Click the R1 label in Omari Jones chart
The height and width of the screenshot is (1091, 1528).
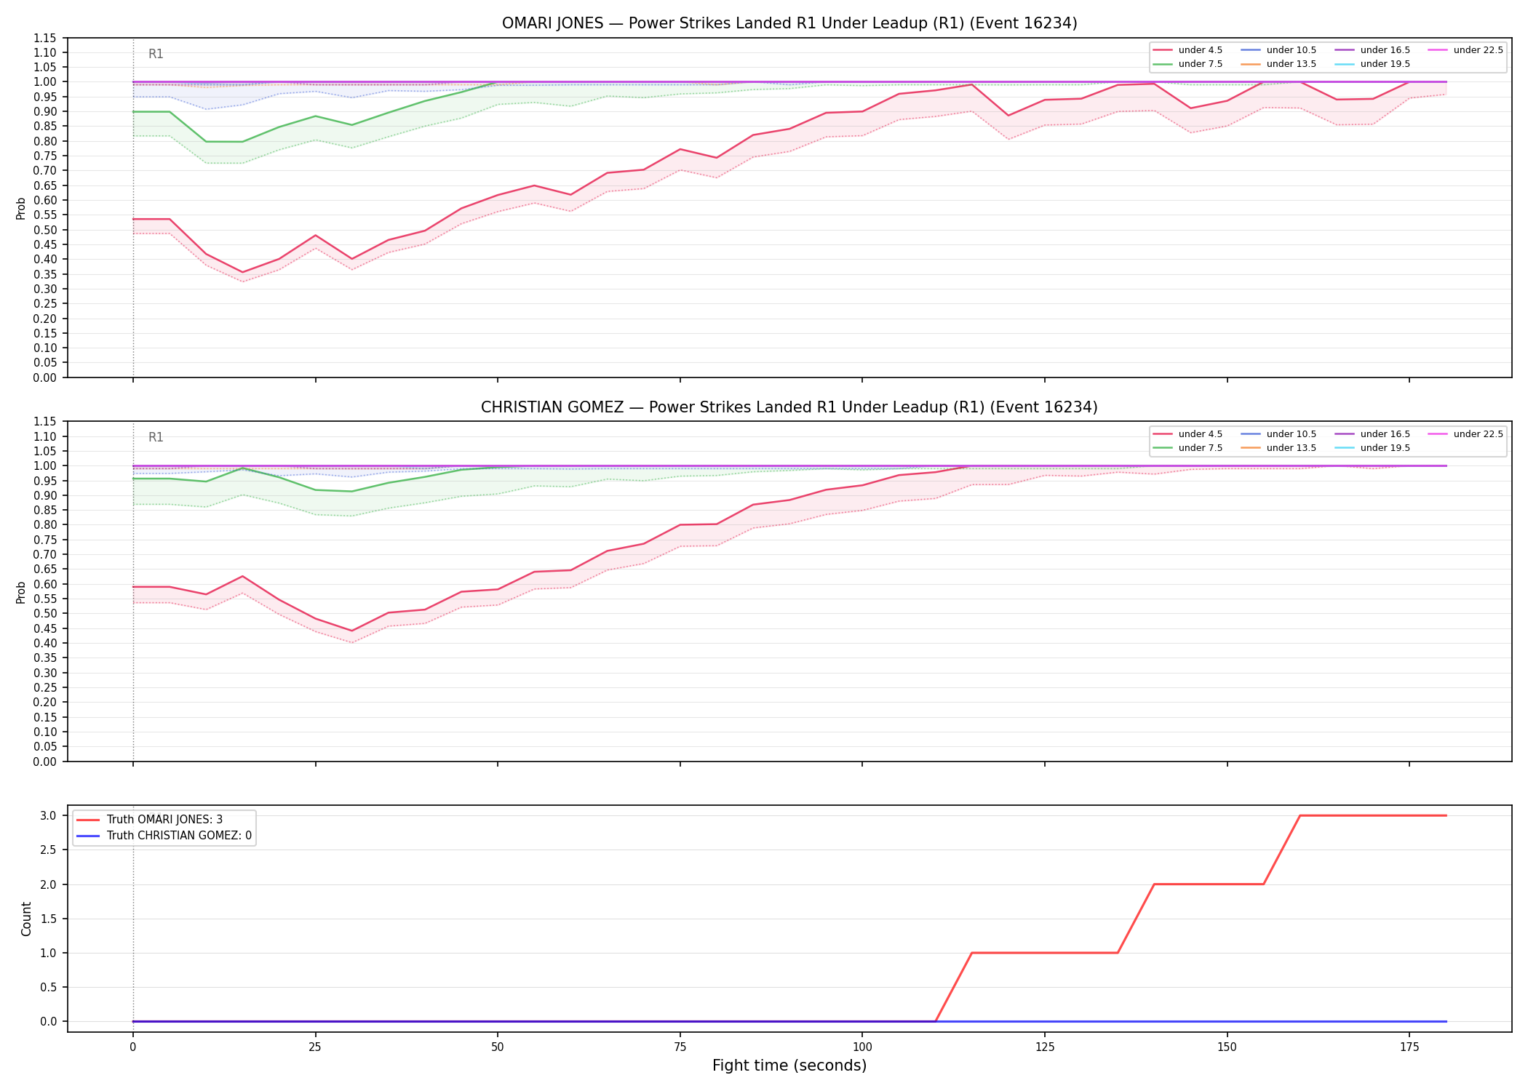156,54
